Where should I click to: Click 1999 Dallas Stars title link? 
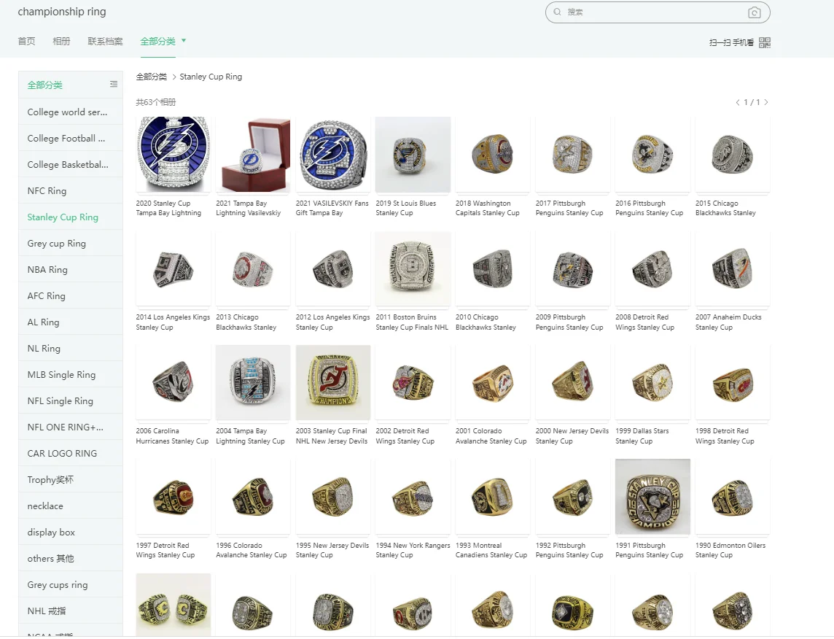point(642,435)
